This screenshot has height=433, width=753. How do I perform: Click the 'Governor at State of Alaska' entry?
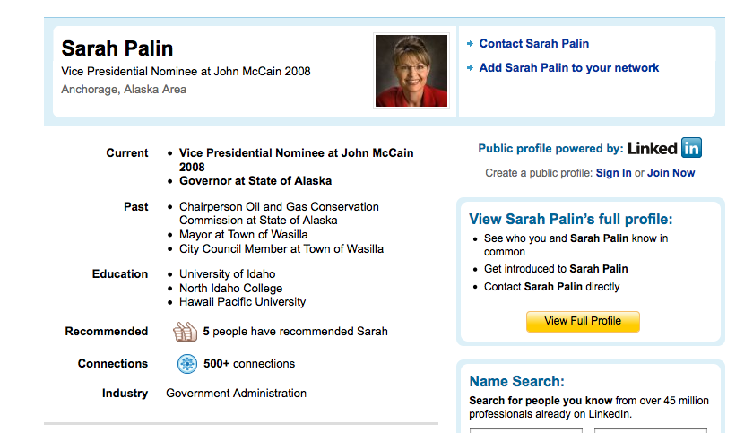pyautogui.click(x=255, y=181)
